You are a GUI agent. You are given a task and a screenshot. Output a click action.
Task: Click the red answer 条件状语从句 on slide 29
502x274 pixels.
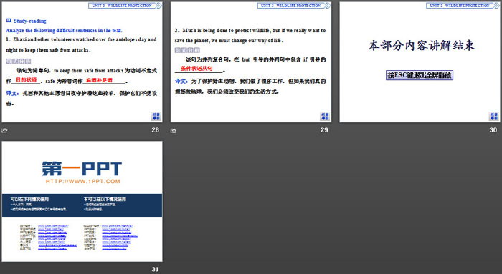196,69
